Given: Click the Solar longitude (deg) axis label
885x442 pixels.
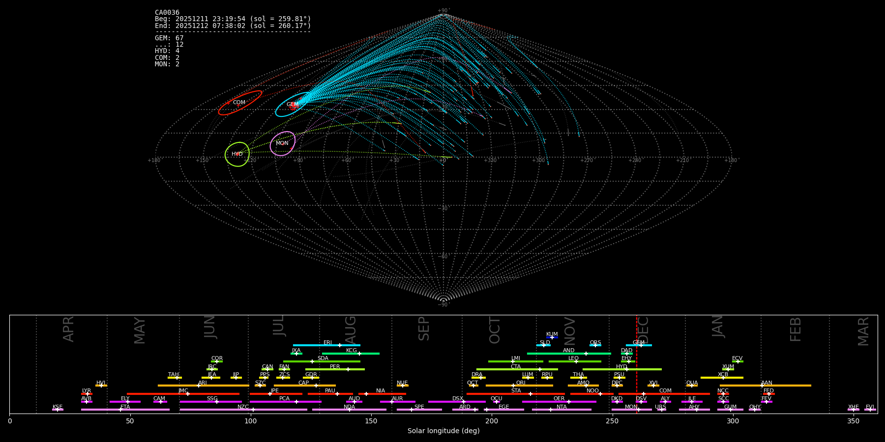Looking at the screenshot, I should 443,431.
